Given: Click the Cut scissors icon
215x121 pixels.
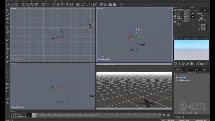Looking at the screenshot, I should coord(23,4).
